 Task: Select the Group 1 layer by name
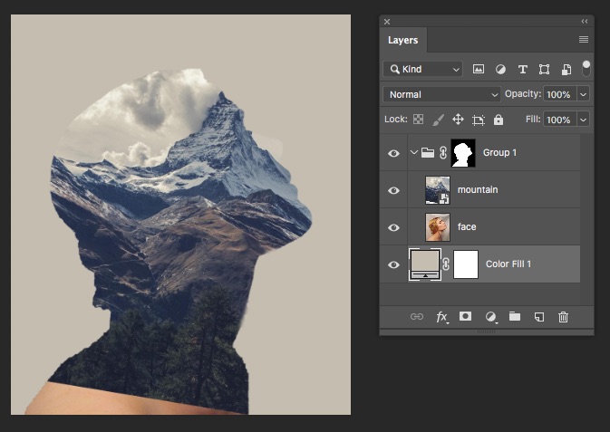tap(499, 153)
